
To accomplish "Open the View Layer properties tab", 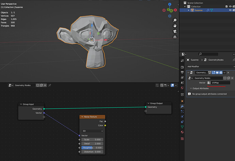I will pos(182,77).
